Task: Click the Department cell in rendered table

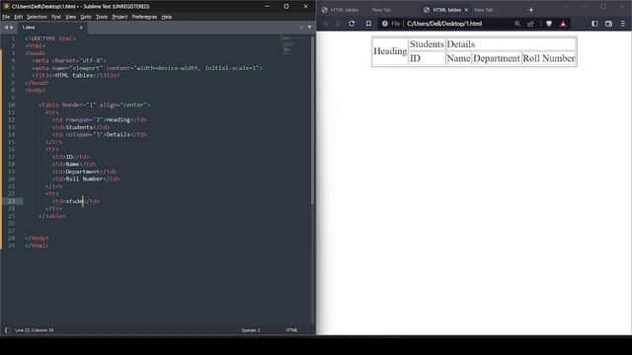Action: tap(496, 58)
